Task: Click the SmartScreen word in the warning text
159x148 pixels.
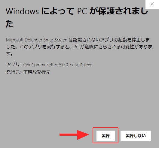Action: point(55,40)
